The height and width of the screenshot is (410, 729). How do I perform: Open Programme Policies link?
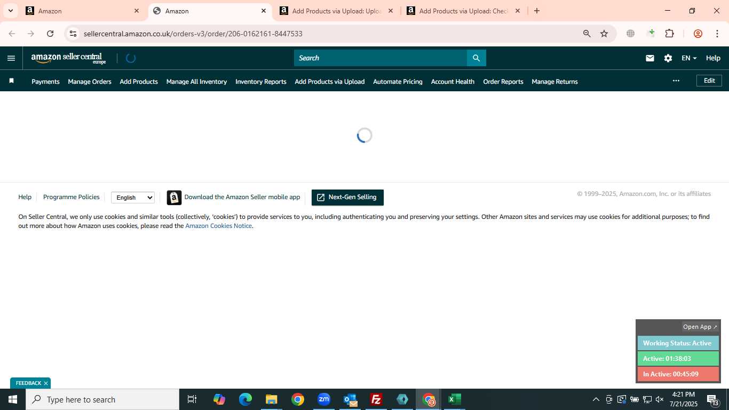coord(71,197)
